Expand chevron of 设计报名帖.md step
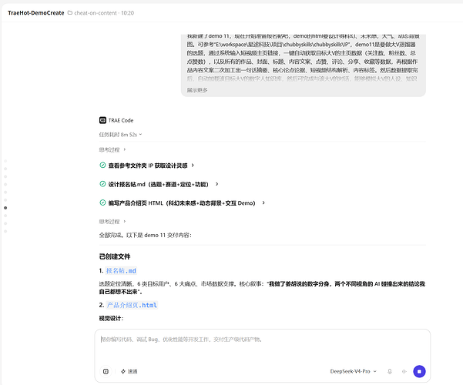Viewport: 463px width, 385px height. pos(216,184)
